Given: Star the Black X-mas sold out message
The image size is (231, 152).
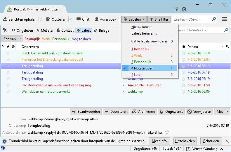Looking at the screenshot, I should coord(8,53).
